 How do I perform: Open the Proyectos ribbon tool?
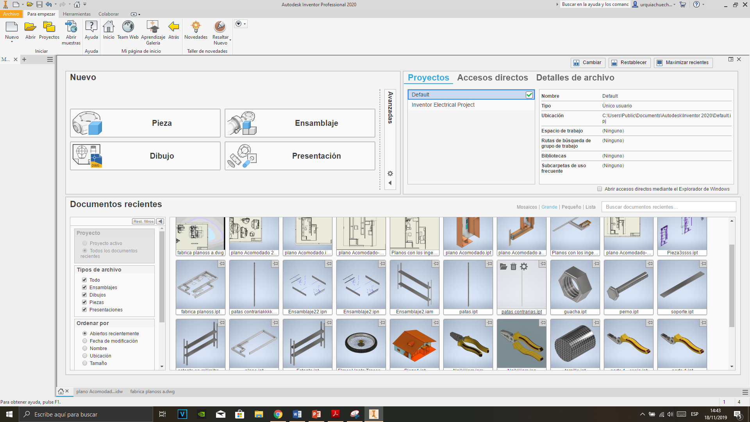pos(49,27)
